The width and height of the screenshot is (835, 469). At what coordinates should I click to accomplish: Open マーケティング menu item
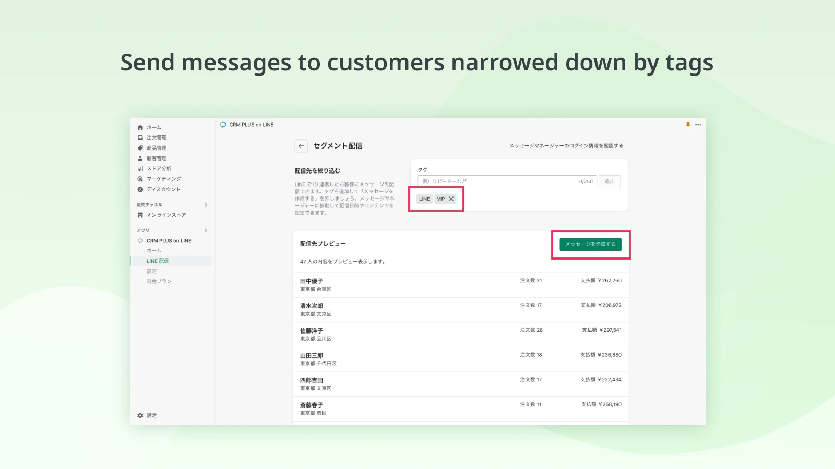click(164, 179)
